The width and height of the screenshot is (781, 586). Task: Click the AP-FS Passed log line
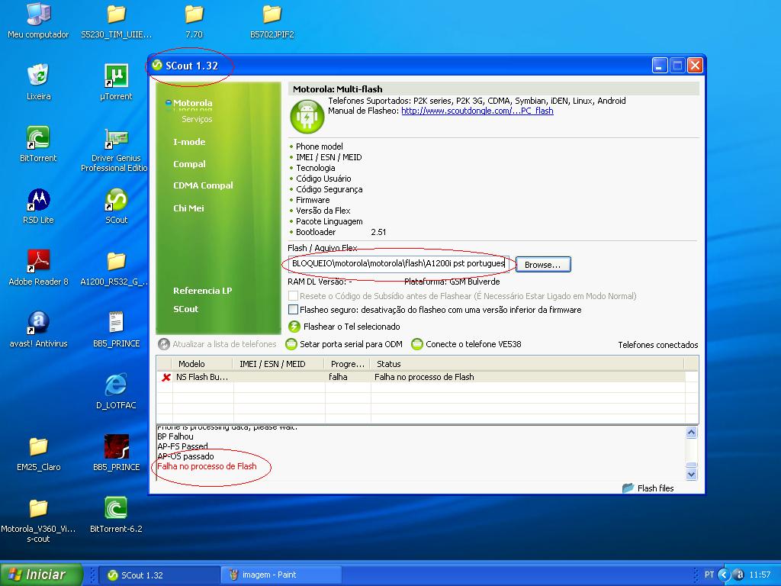(x=183, y=446)
